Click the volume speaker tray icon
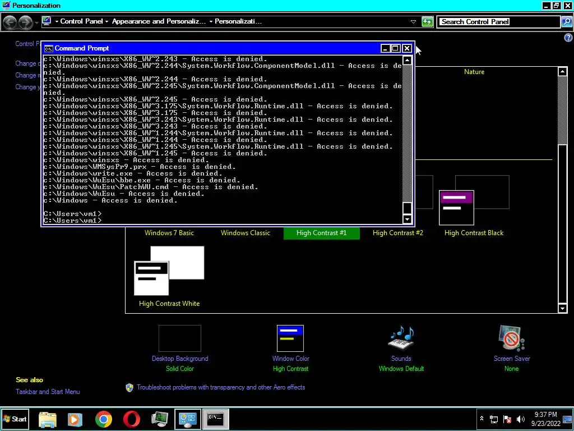 pyautogui.click(x=521, y=419)
